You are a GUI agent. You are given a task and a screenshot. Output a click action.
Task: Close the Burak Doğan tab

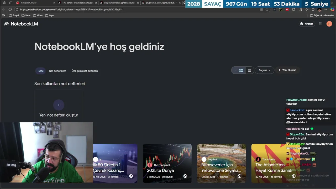click(138, 3)
